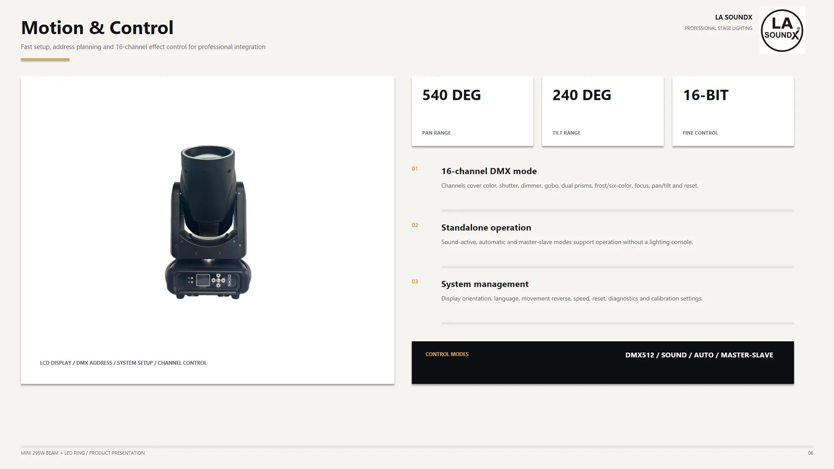The image size is (834, 469).
Task: Click the 01 number marker
Action: 415,168
